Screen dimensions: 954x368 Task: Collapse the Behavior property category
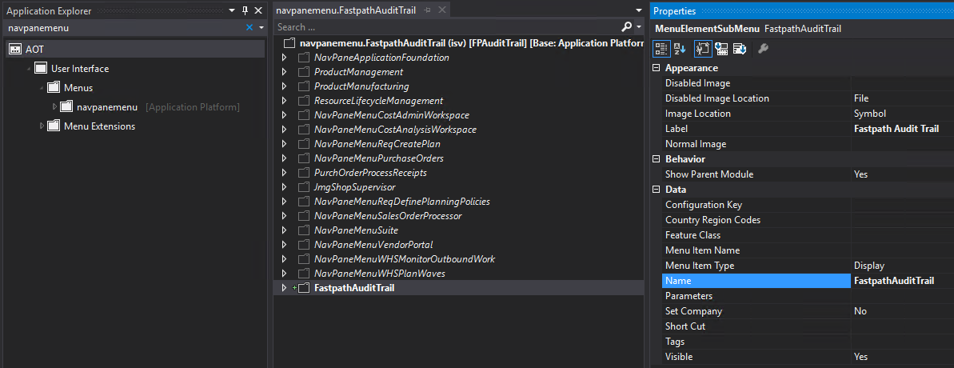tap(657, 159)
